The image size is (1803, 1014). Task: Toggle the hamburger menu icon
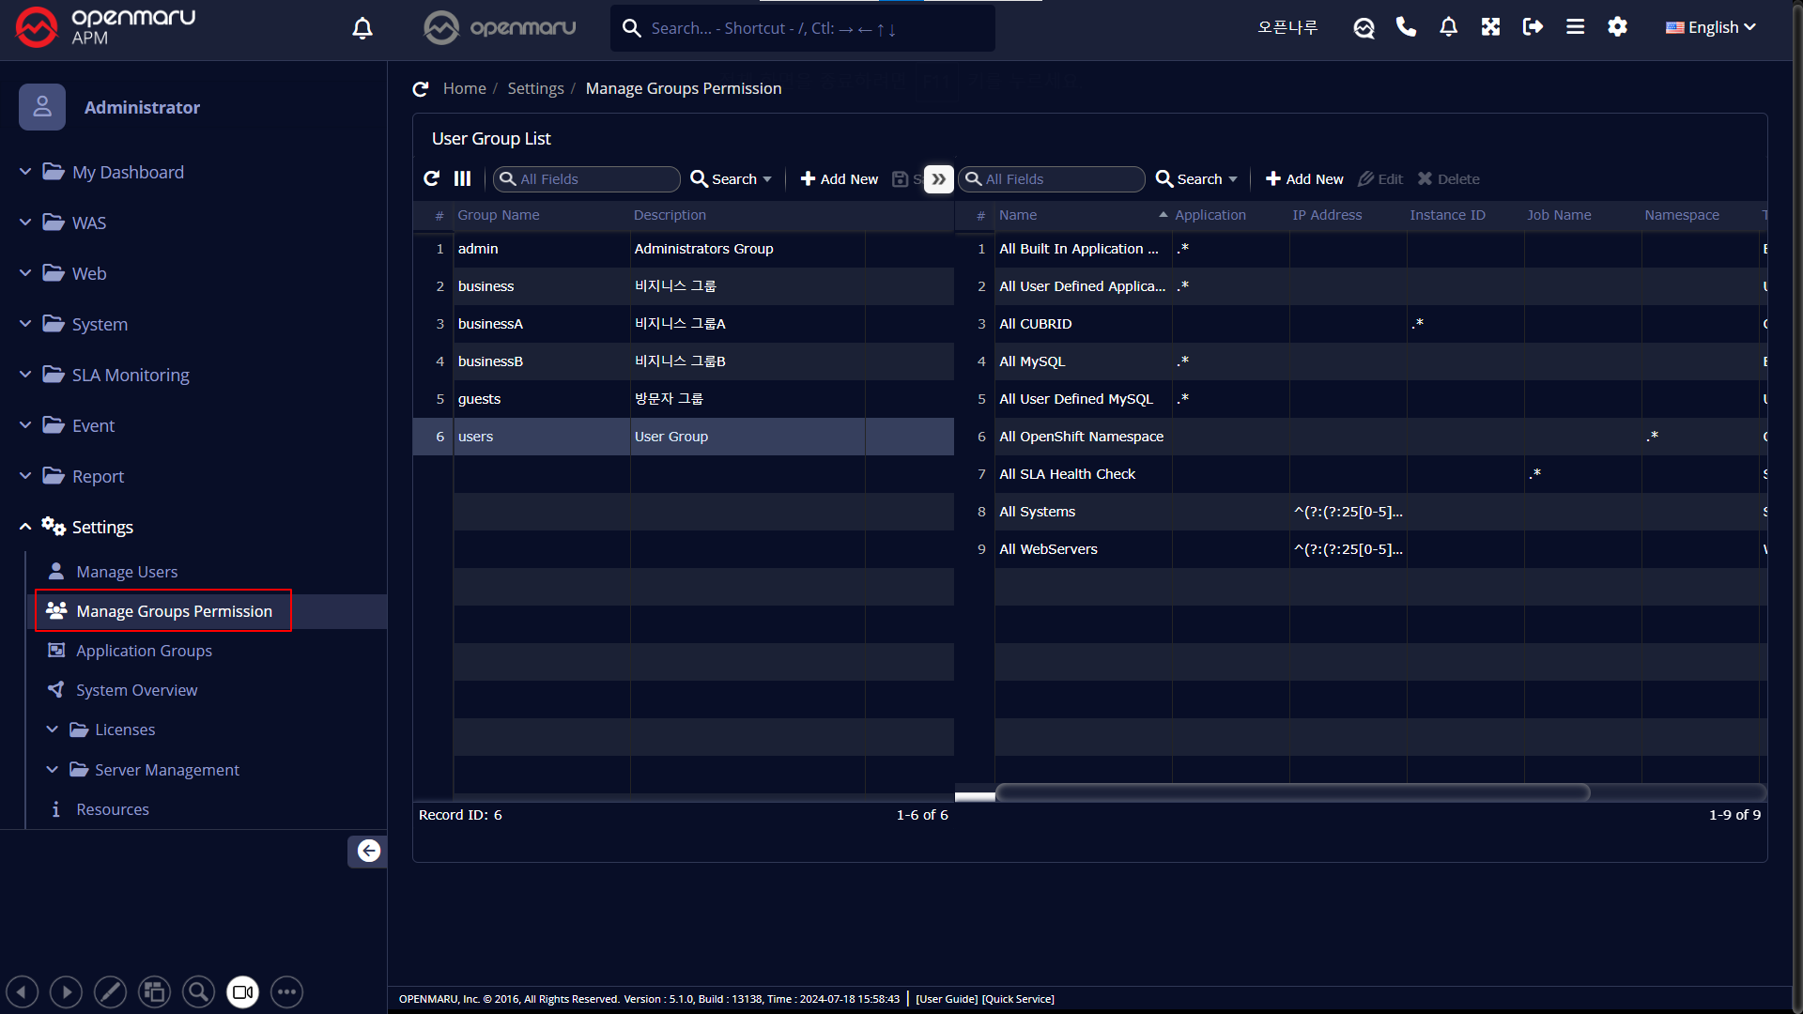pos(1575,27)
